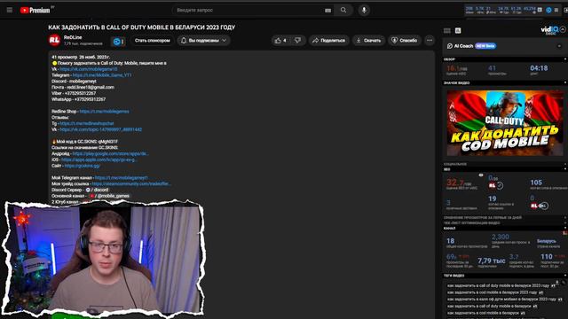Open the '@mobile_games' main channel link
The width and height of the screenshot is (568, 319).
tap(109, 196)
